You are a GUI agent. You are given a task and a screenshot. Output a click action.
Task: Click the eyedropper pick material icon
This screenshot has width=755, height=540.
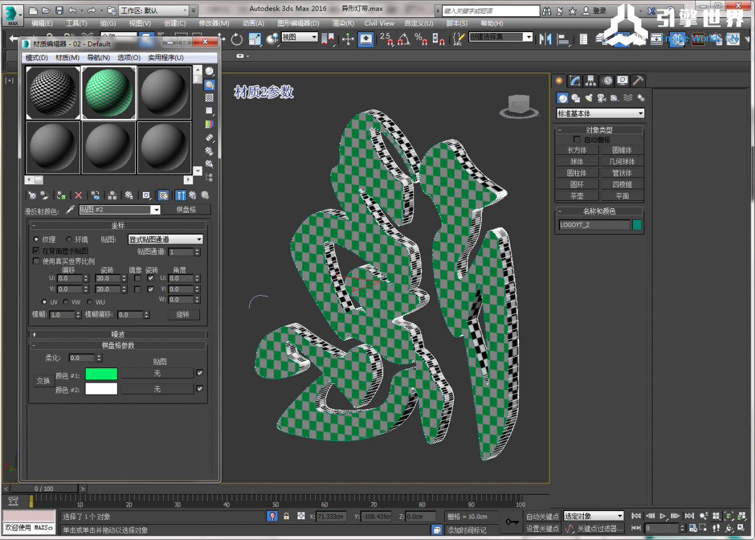(x=70, y=210)
